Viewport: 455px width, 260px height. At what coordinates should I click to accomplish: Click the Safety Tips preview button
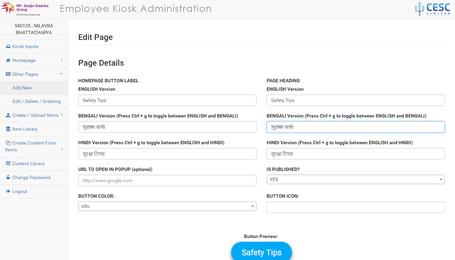[261, 252]
